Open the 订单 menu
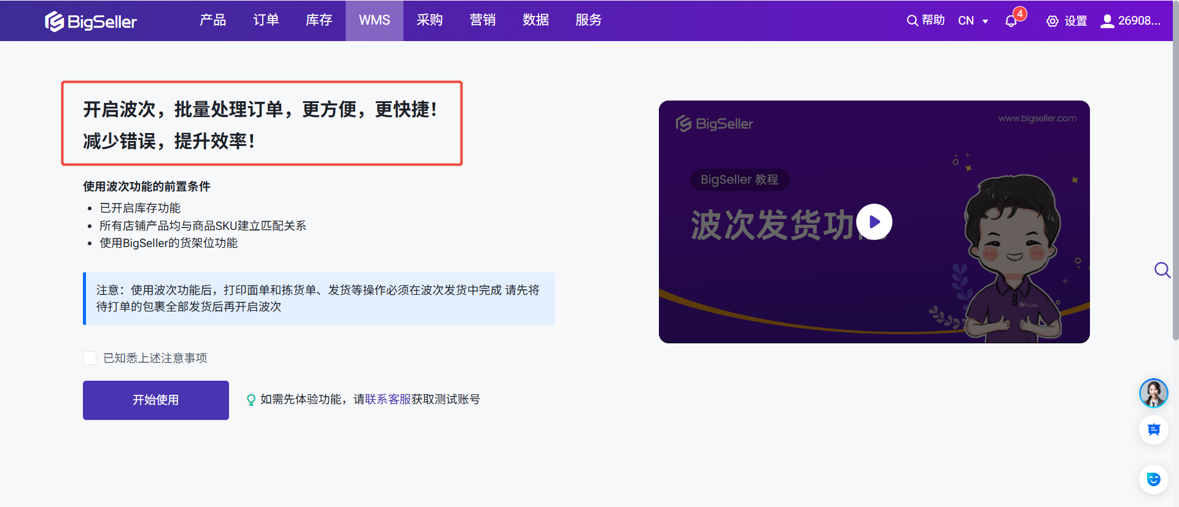The image size is (1179, 507). (x=266, y=20)
